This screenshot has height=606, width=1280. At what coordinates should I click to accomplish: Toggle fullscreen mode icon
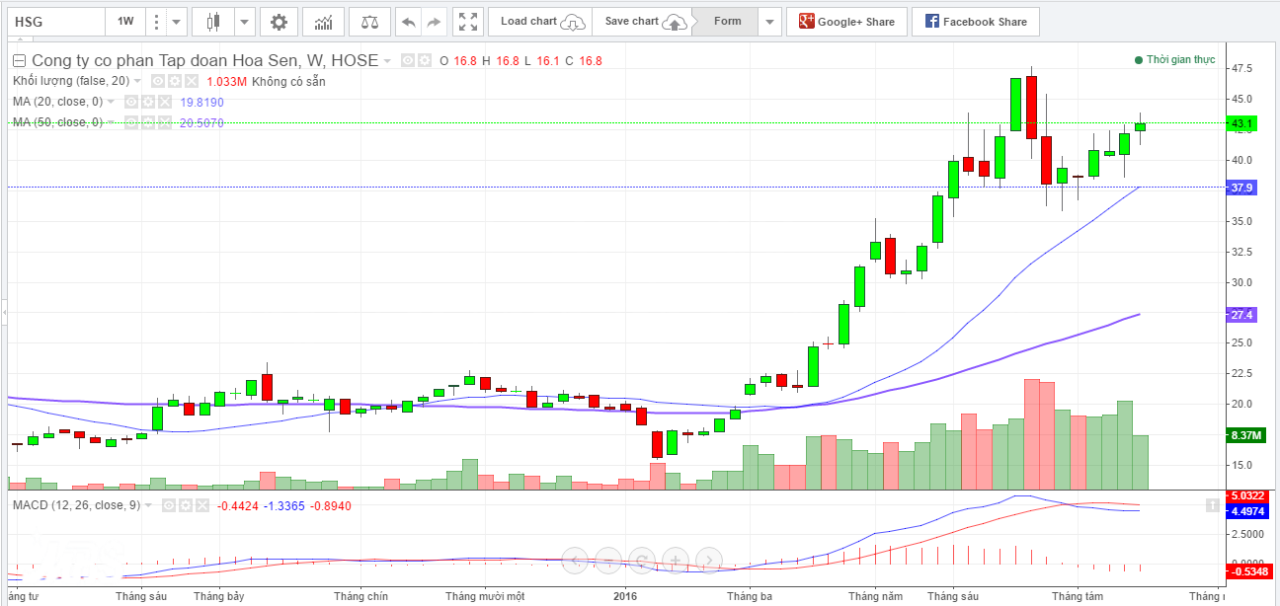(468, 22)
